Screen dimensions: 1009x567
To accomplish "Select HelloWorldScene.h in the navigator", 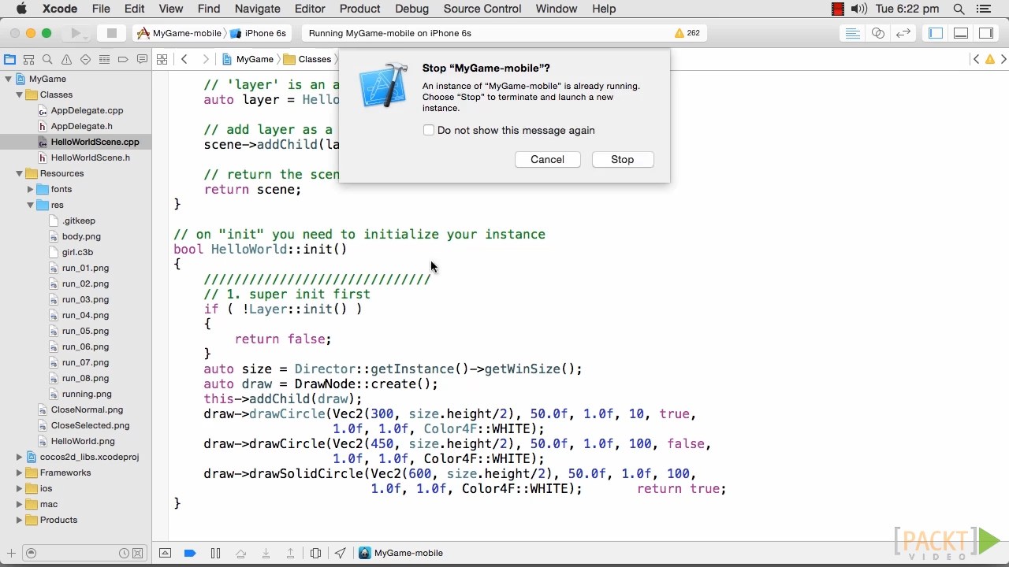I will tap(91, 157).
